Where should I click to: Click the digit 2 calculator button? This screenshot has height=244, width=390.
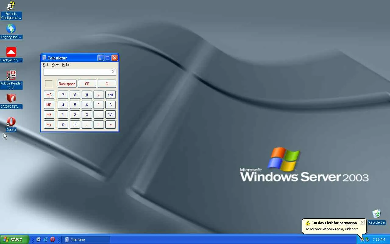coord(75,115)
